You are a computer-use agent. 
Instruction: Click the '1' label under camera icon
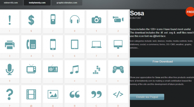(96, 31)
